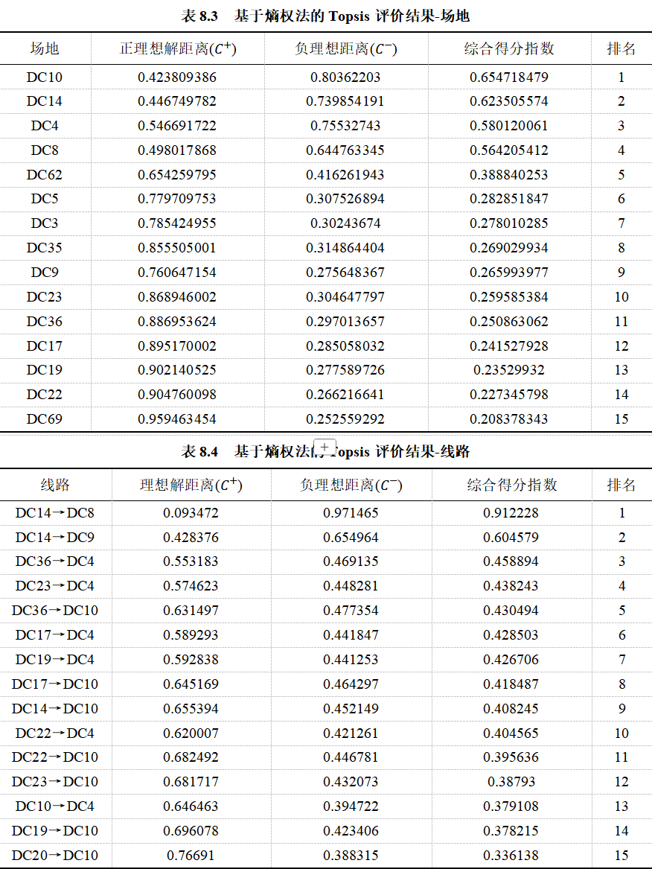Click the 正理想解距离 header in table 8.3
The image size is (652, 869).
179,48
